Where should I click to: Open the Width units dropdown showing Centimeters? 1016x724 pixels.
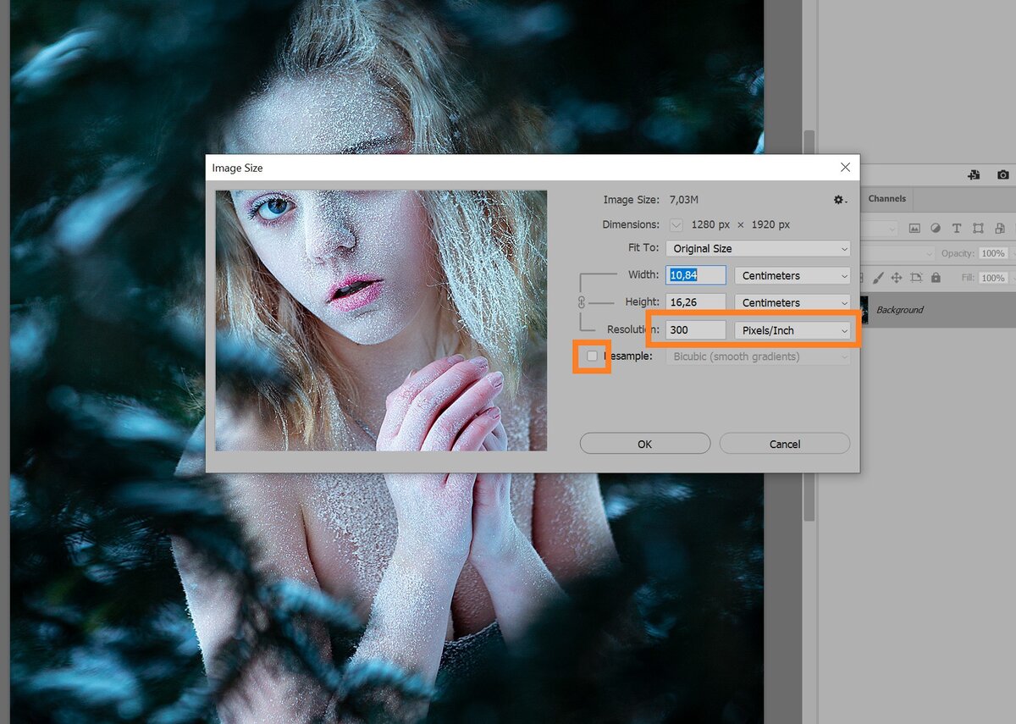point(792,275)
